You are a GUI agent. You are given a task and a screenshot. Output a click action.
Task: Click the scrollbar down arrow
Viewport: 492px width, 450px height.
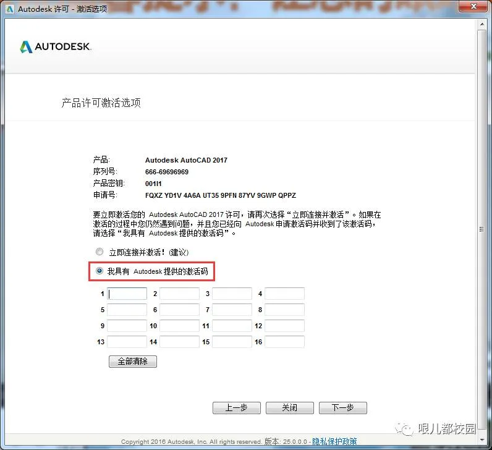[482, 440]
